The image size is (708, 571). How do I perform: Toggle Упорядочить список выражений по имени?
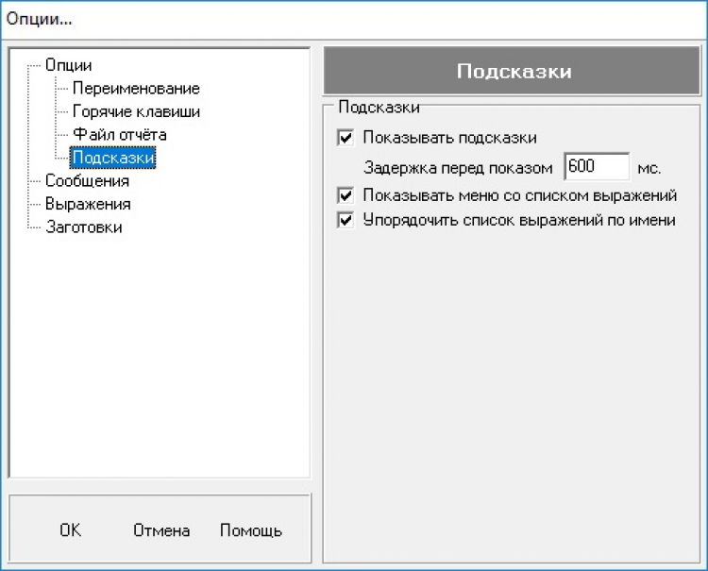(x=345, y=220)
